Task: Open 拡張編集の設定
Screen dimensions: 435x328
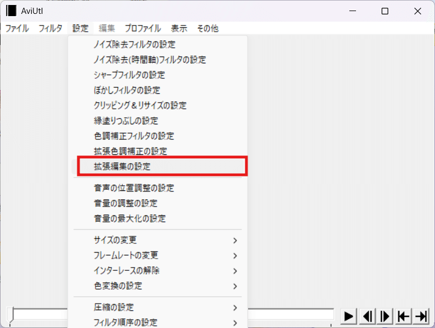Action: click(x=157, y=166)
